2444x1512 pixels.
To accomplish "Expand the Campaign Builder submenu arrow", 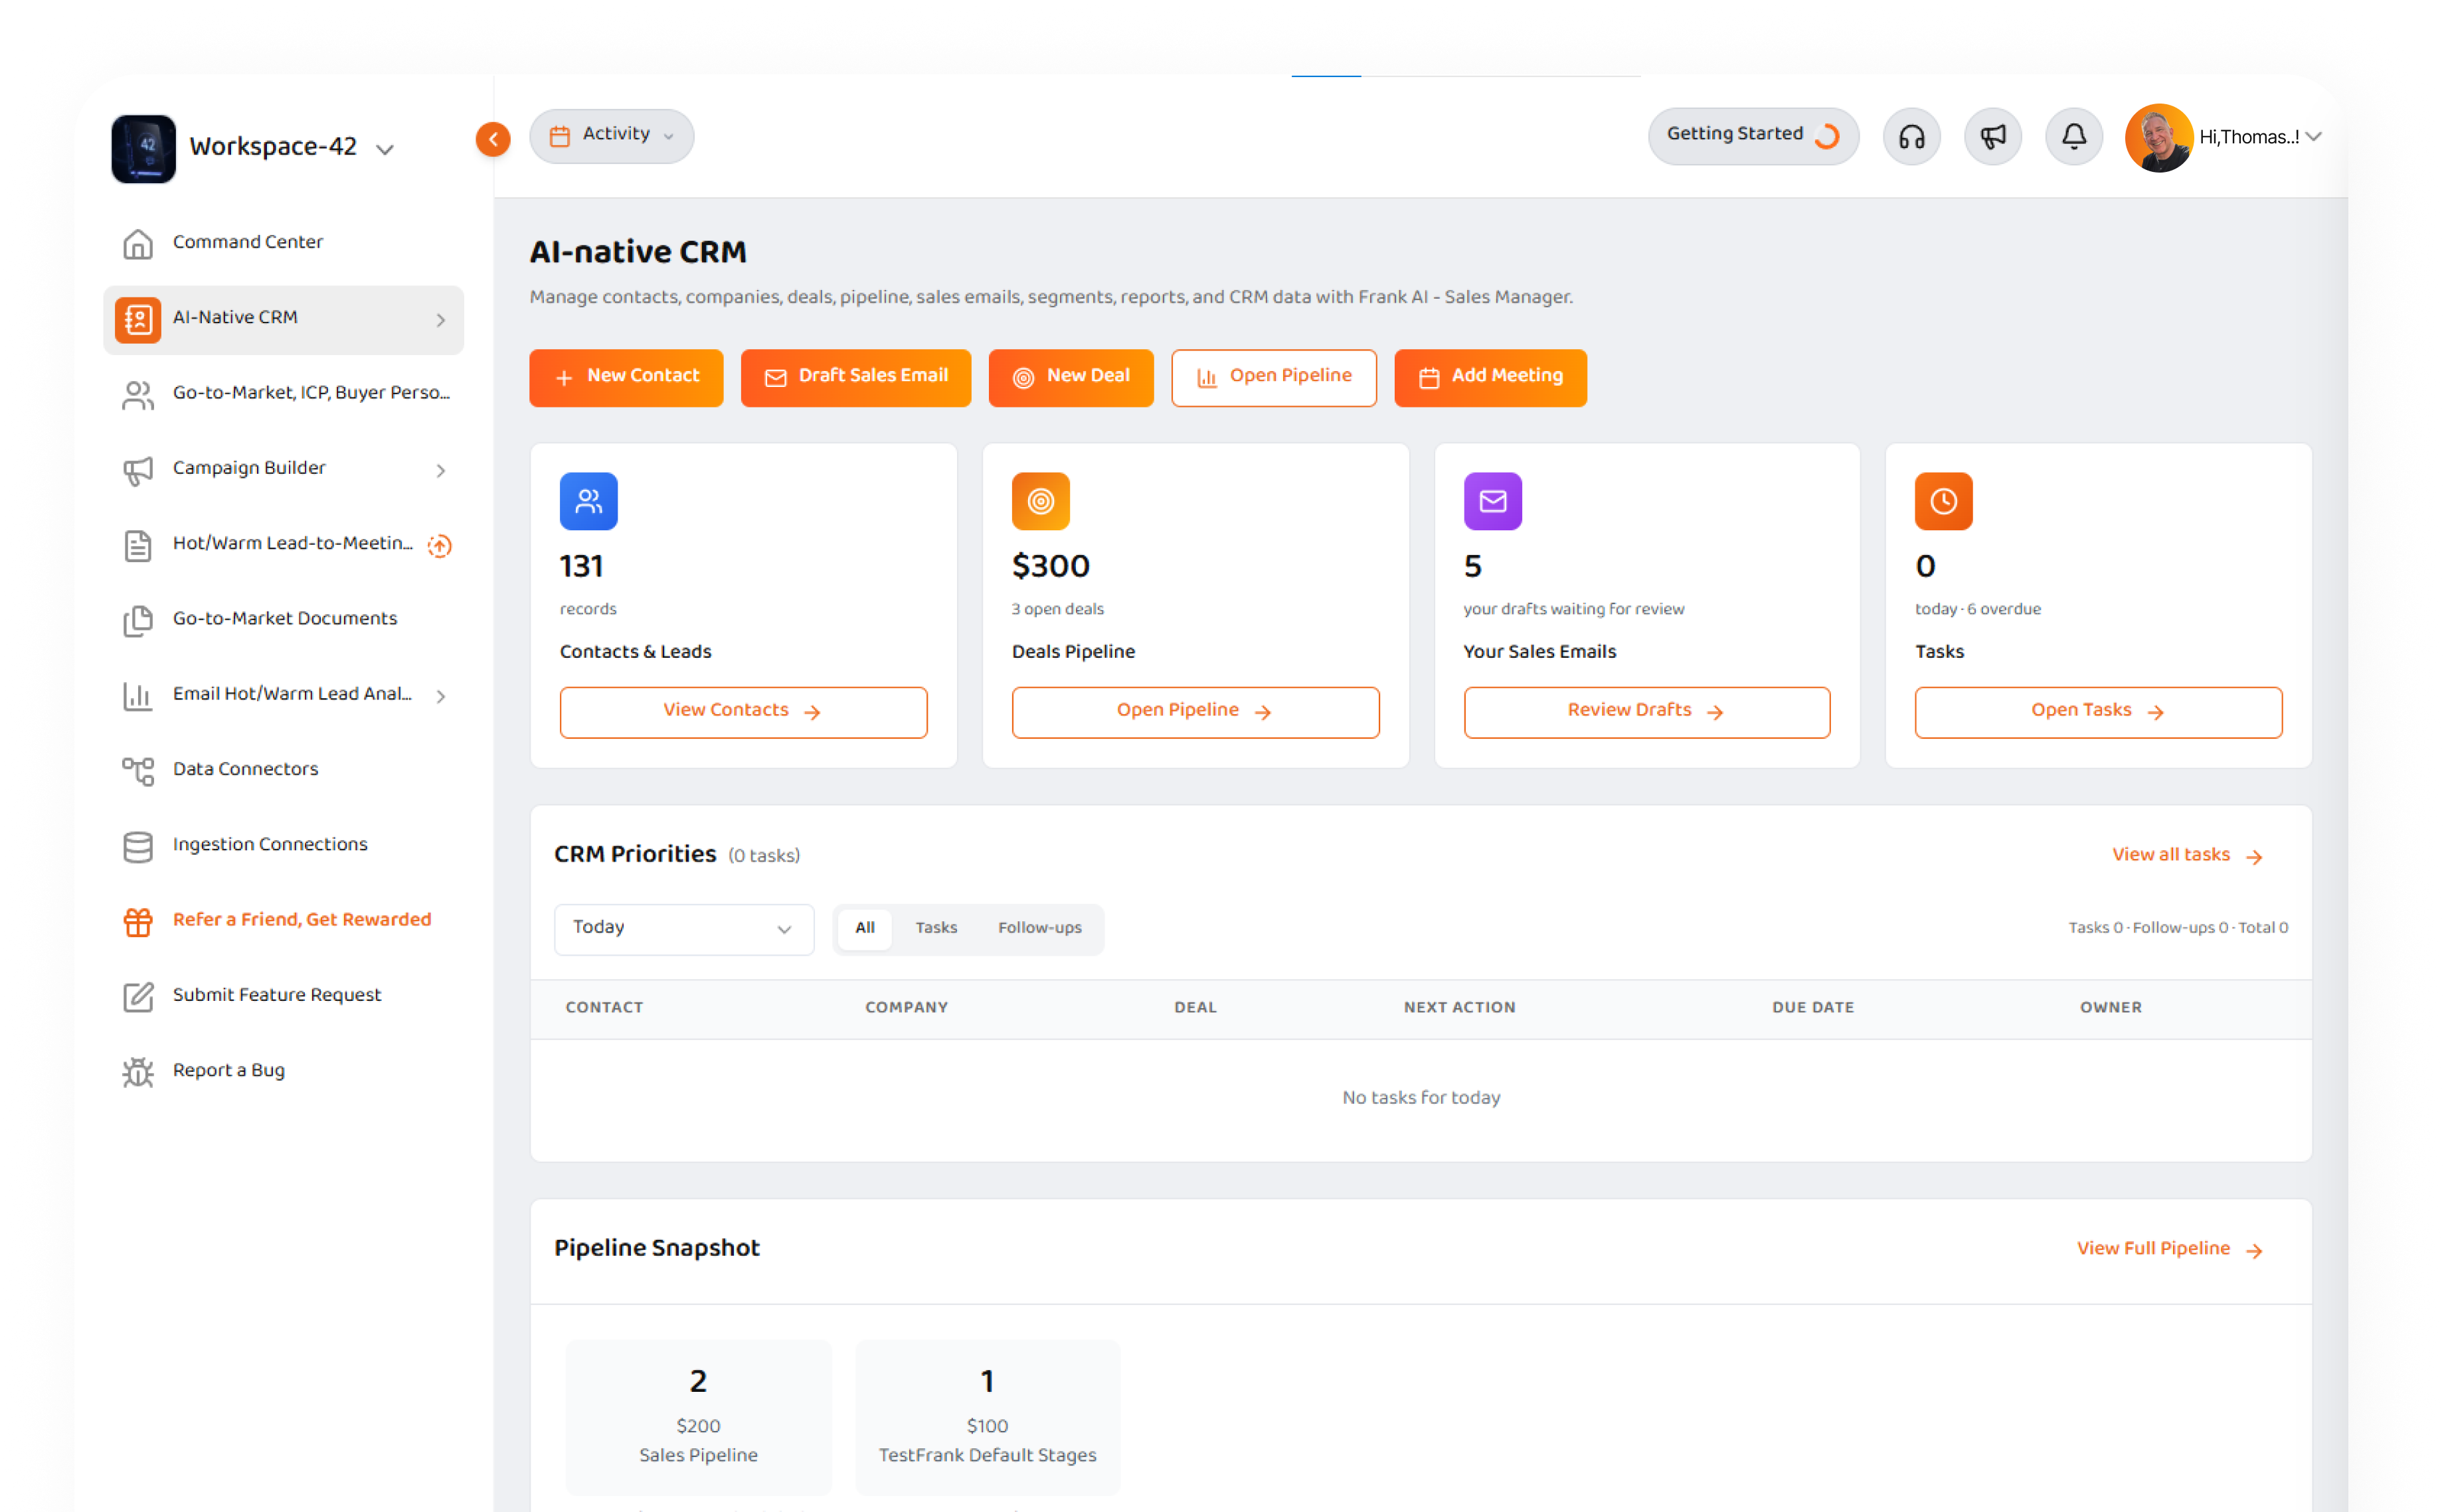I will click(440, 470).
